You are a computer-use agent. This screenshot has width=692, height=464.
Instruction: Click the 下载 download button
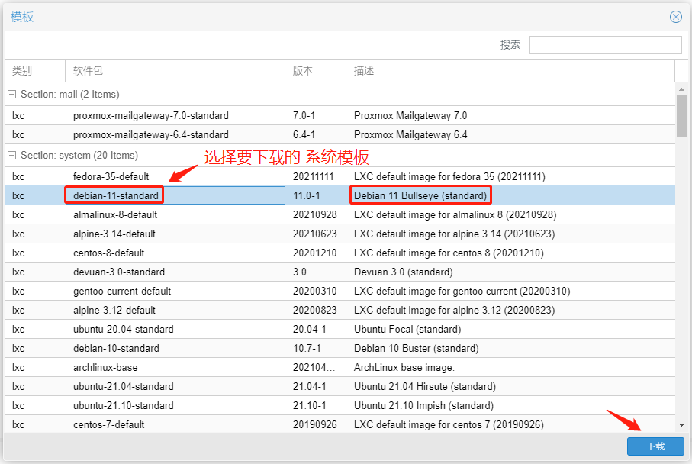tap(655, 446)
